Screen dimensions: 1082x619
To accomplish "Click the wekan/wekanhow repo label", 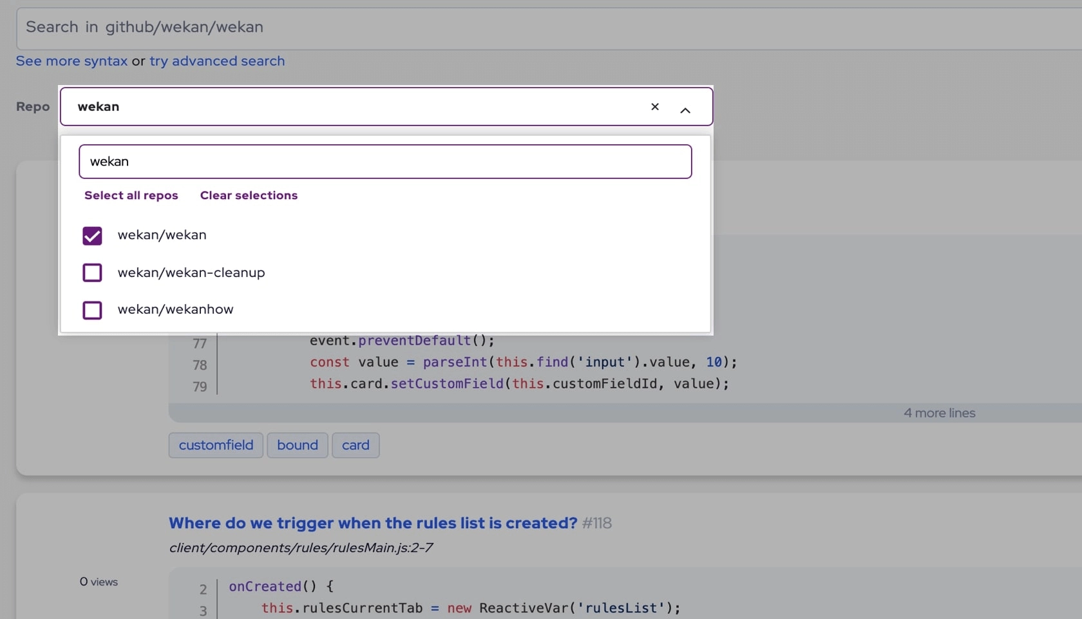I will point(175,310).
